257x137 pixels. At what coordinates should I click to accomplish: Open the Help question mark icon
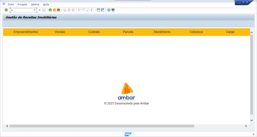pyautogui.click(x=109, y=10)
